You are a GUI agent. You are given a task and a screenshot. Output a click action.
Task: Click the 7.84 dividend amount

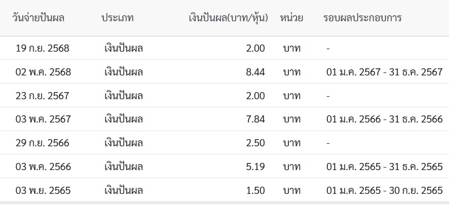[255, 119]
